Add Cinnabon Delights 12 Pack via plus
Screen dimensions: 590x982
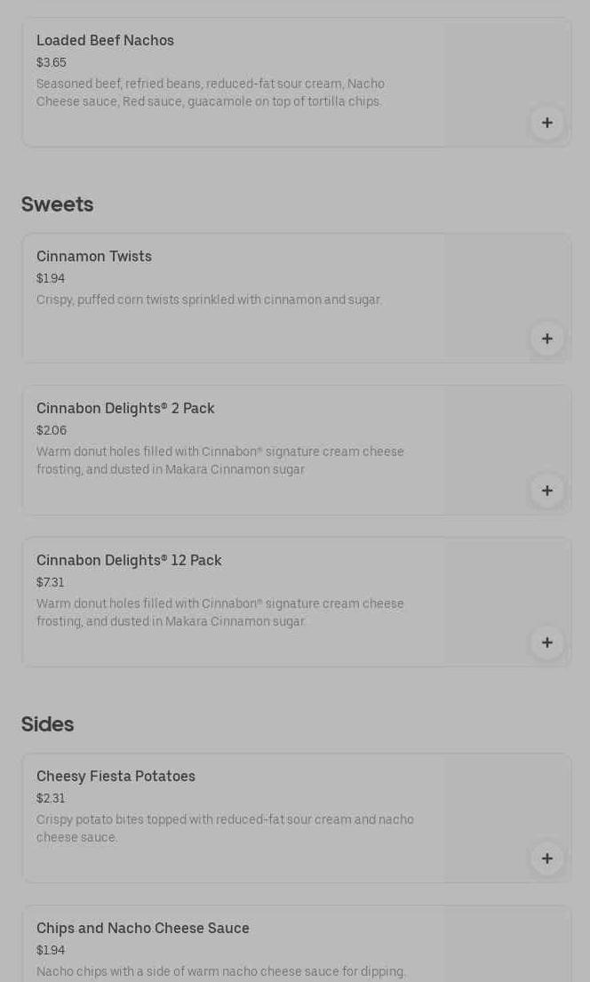[x=546, y=643]
